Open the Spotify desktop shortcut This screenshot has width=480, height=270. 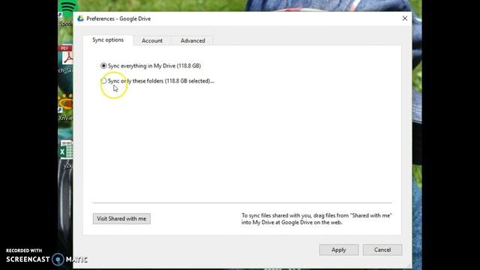[x=66, y=13]
